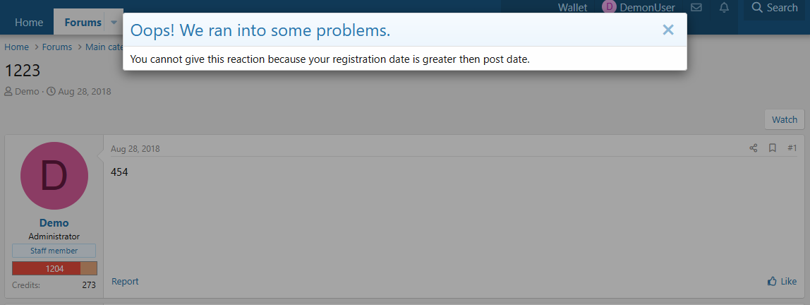Open the alerts bell icon

[724, 8]
